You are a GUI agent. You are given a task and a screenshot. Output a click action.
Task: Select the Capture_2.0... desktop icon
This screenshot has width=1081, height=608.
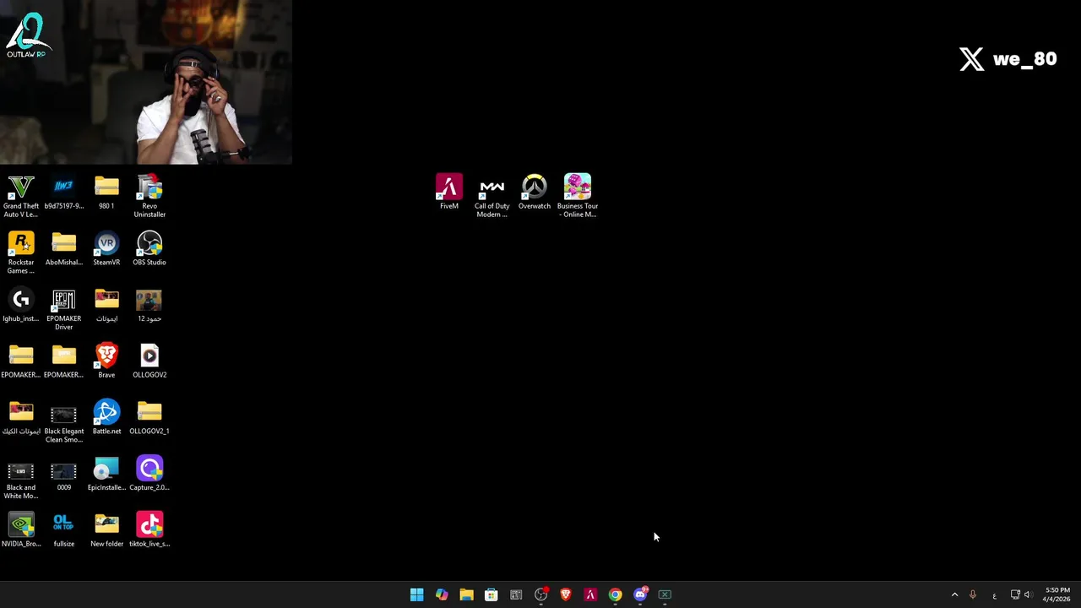[149, 474]
